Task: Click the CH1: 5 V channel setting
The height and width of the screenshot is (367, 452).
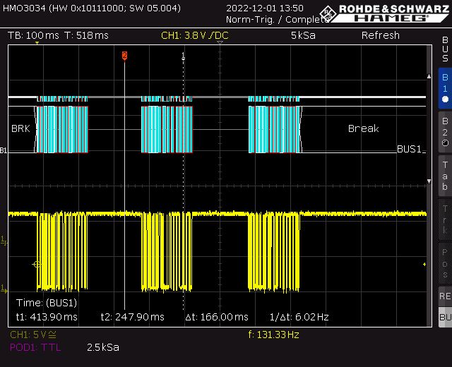Action: tap(33, 335)
